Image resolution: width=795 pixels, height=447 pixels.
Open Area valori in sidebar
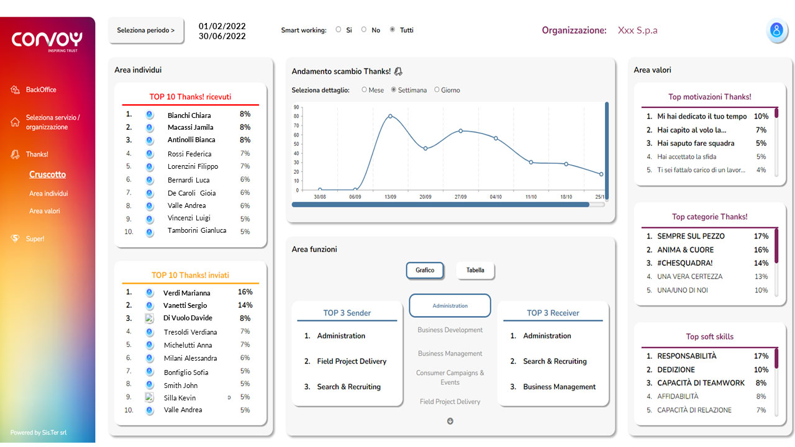(45, 211)
